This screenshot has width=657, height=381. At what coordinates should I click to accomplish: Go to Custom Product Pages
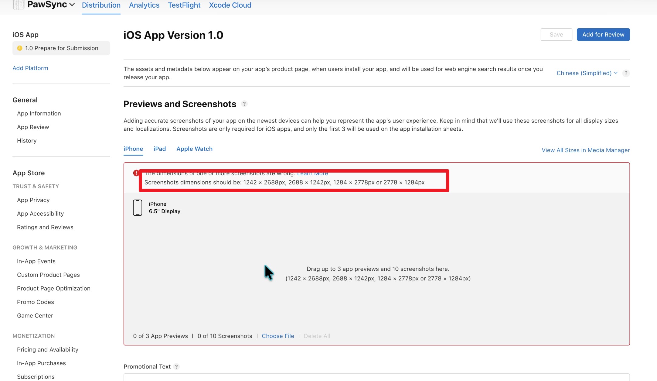click(x=48, y=275)
